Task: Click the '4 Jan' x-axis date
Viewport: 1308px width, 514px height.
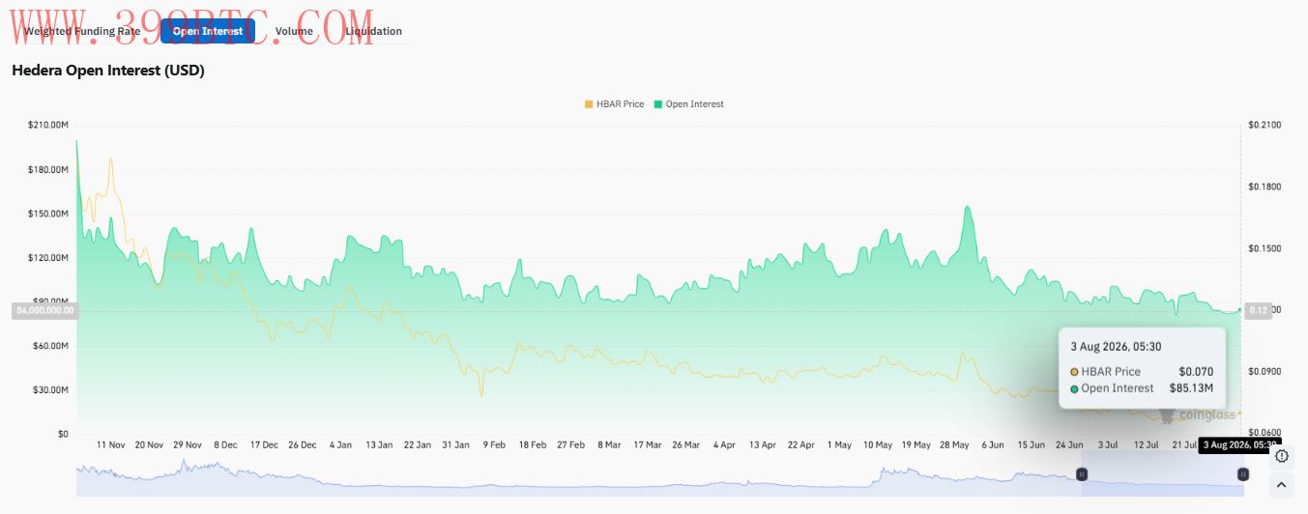Action: click(340, 445)
